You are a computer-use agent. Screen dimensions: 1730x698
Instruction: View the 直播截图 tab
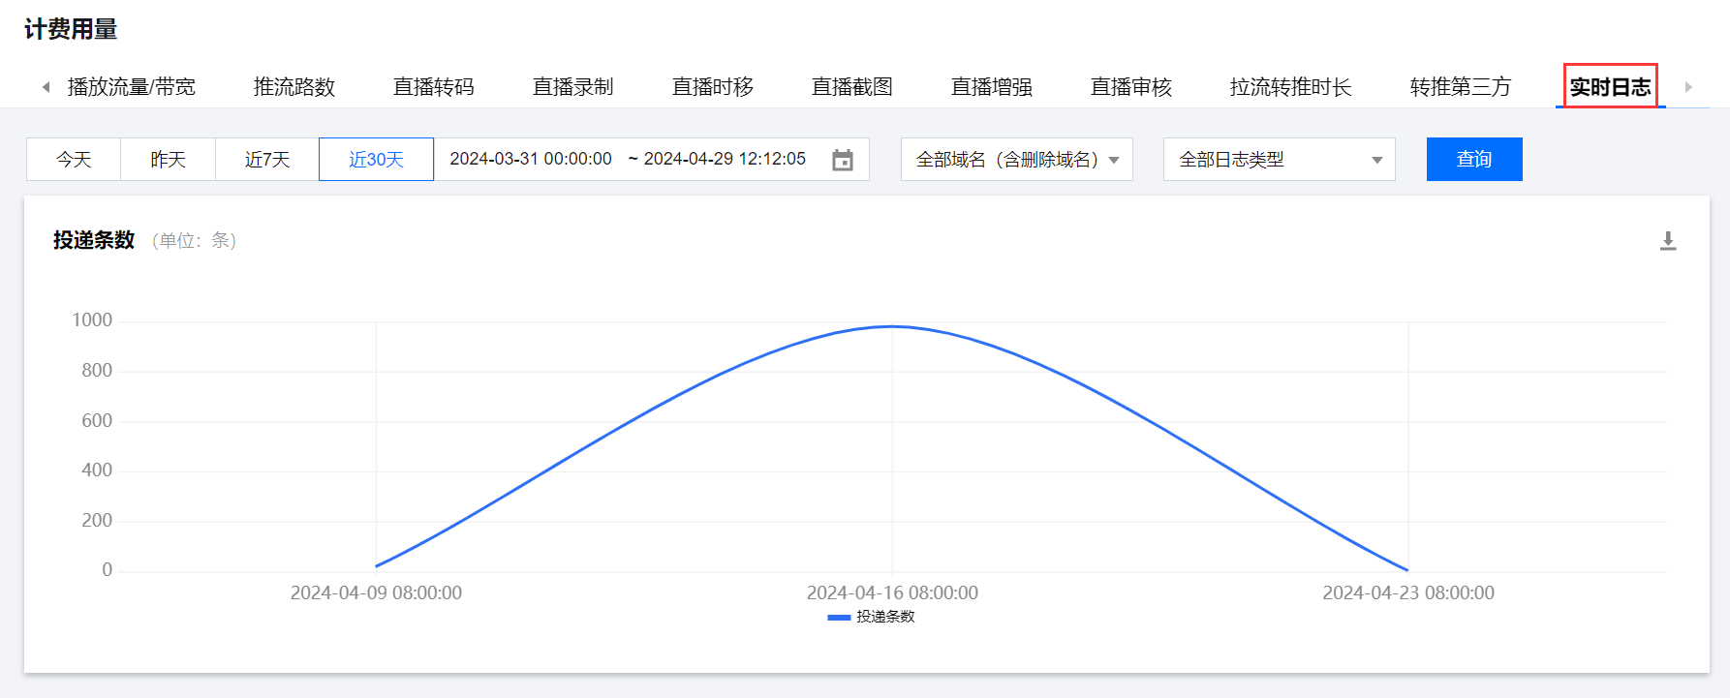coord(852,87)
